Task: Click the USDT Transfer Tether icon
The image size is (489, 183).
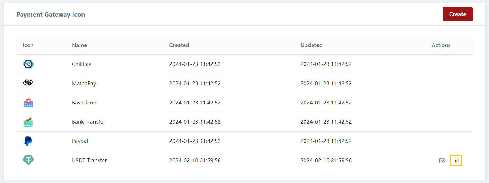Action: pyautogui.click(x=29, y=160)
